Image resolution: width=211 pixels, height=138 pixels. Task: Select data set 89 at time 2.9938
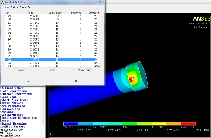tap(51, 50)
